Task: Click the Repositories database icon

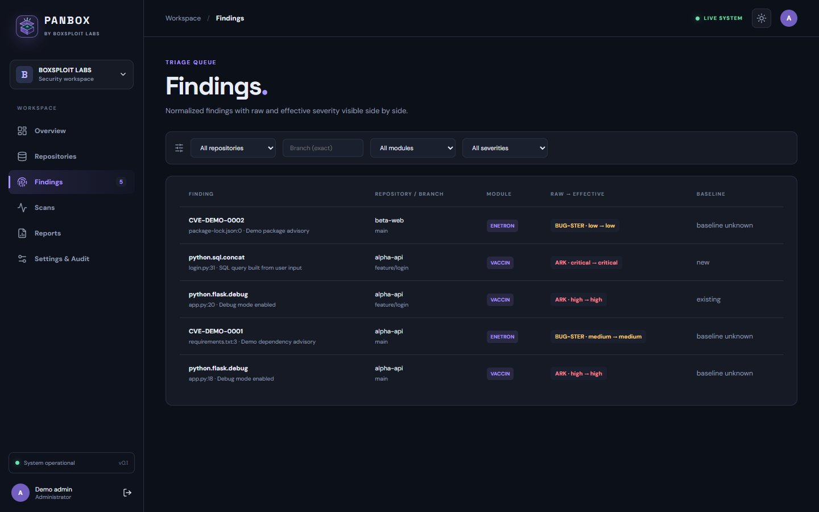Action: pos(22,156)
